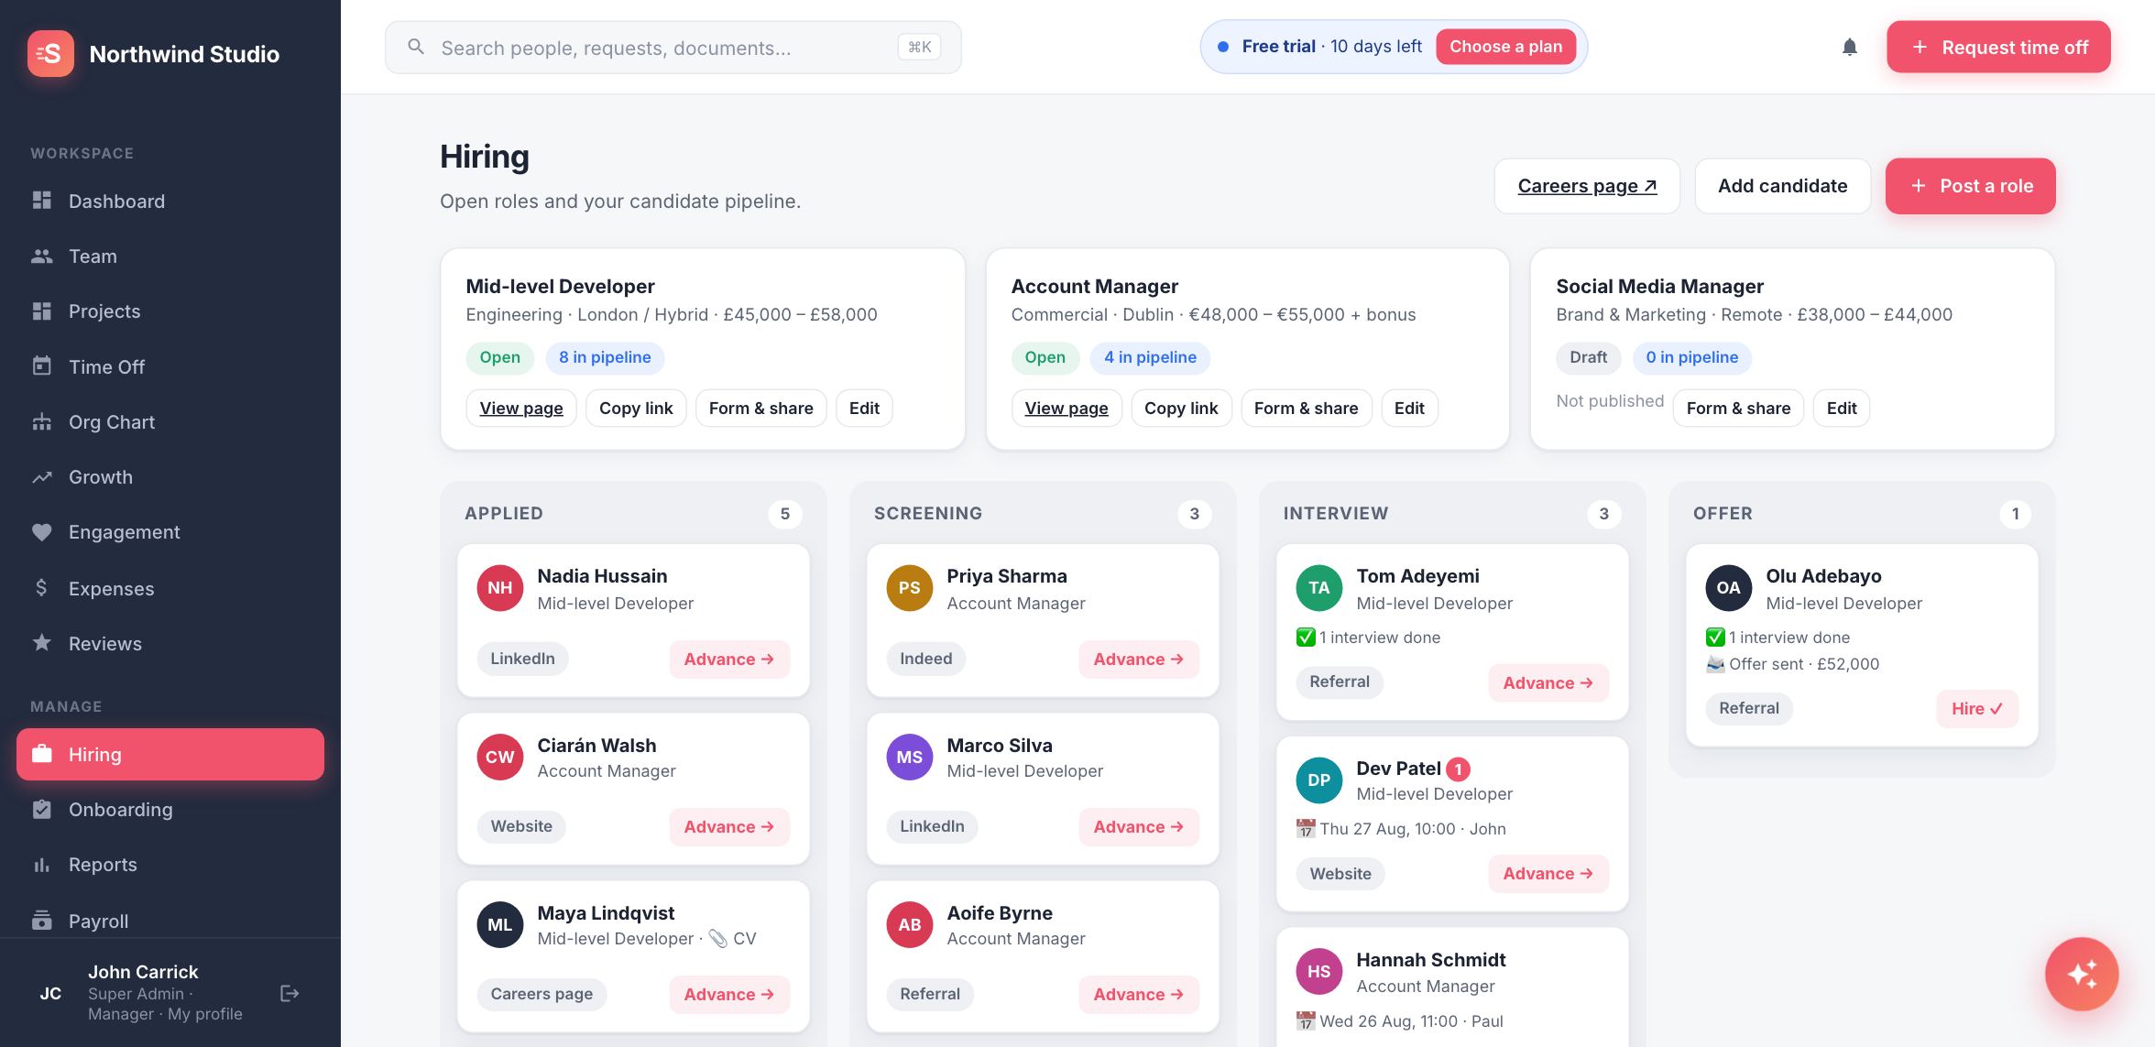Screen dimensions: 2155x1047
Task: Click the Org Chart icon
Action: coord(42,421)
